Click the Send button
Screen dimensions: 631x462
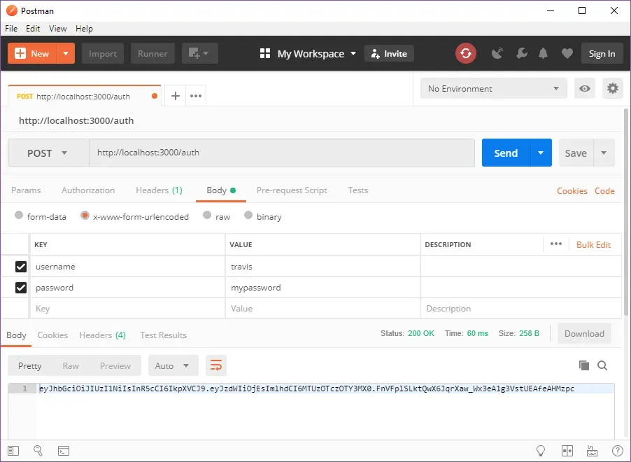point(505,153)
